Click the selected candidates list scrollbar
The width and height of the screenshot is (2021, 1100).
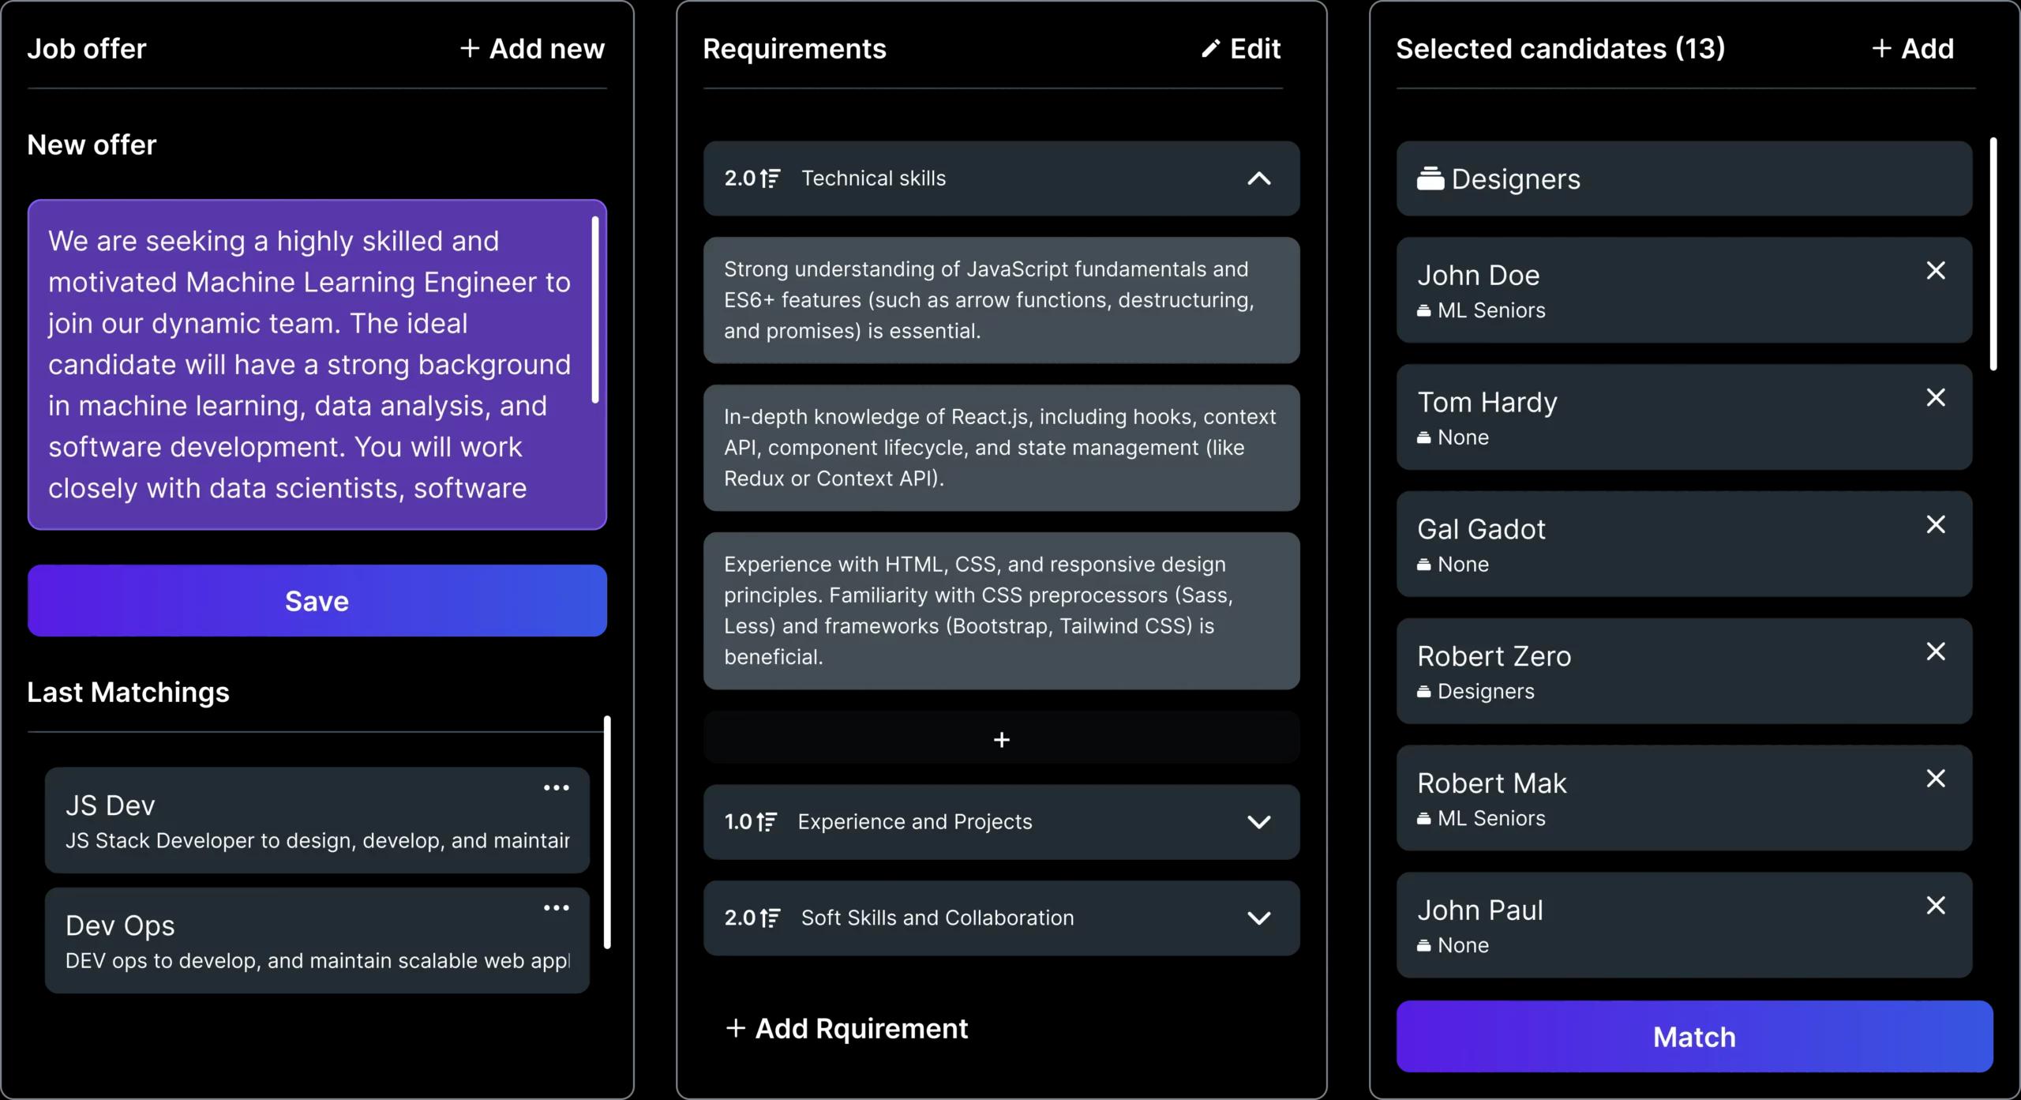1993,254
